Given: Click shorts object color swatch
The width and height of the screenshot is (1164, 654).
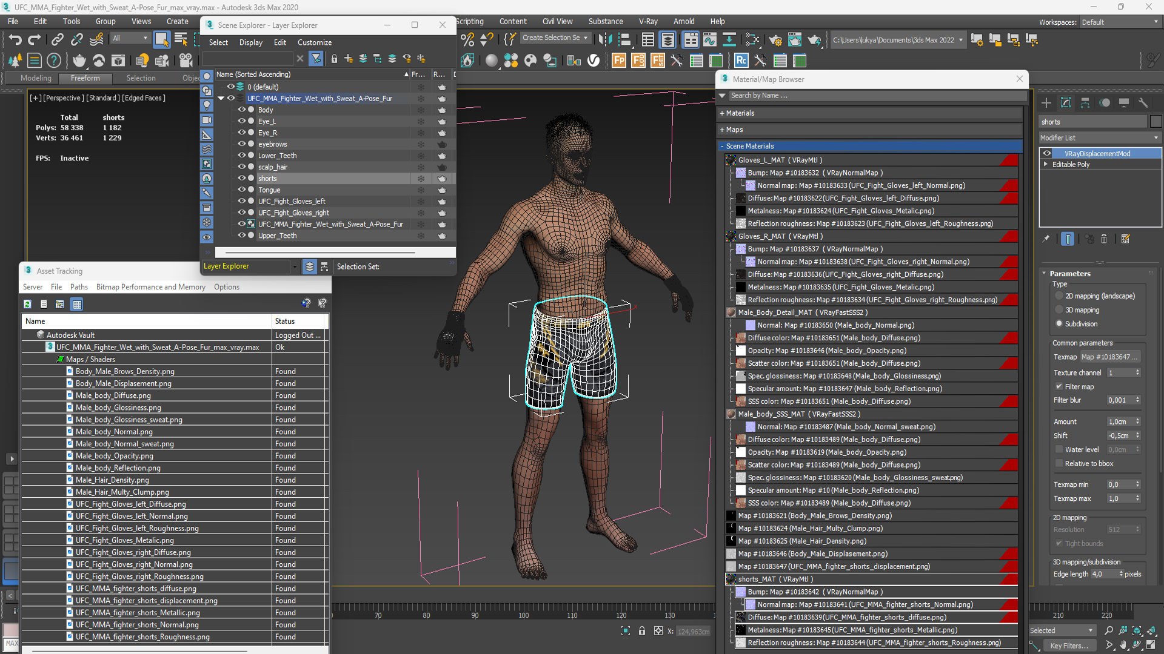Looking at the screenshot, I should pyautogui.click(x=1156, y=122).
